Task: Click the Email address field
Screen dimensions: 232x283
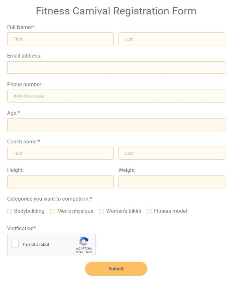Action: 116,67
